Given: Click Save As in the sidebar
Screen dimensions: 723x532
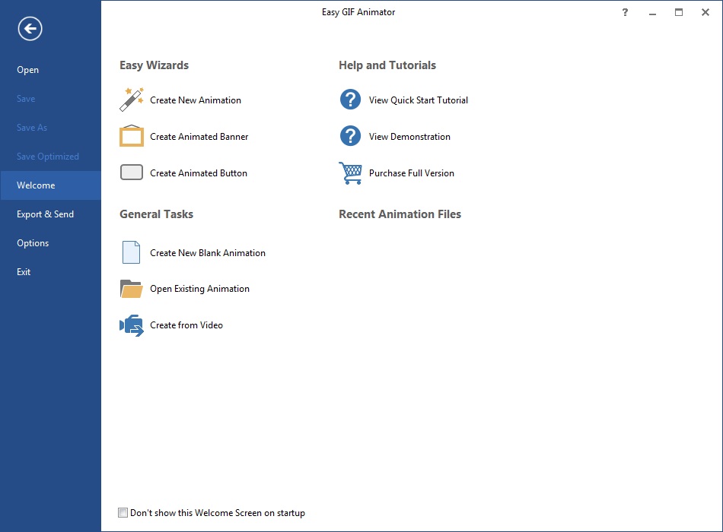Looking at the screenshot, I should [50, 128].
